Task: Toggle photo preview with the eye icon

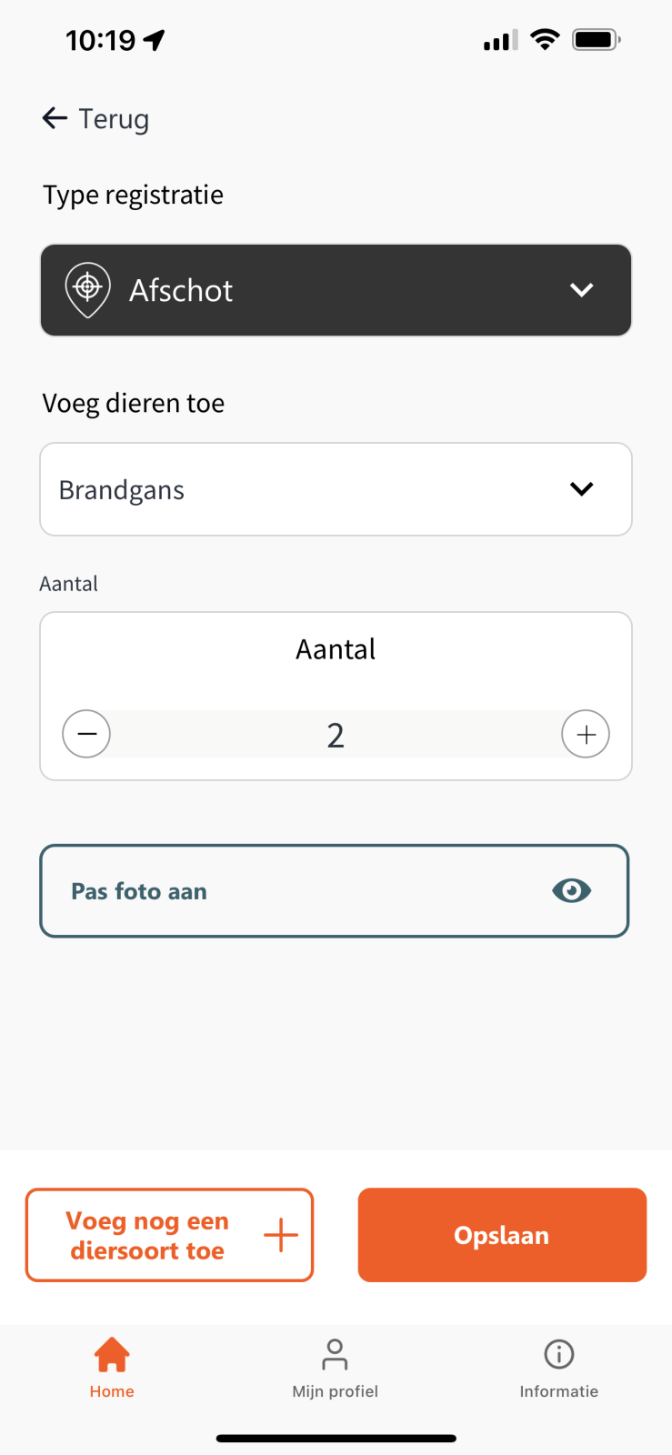Action: 571,890
